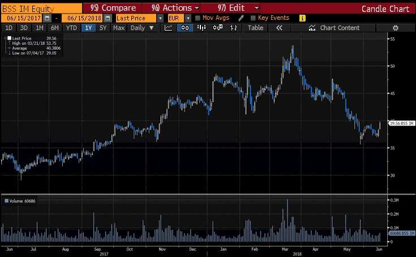Viewport: 416px width, 257px height.
Task: Open the Last Price field dropdown arrow
Action: coord(160,18)
